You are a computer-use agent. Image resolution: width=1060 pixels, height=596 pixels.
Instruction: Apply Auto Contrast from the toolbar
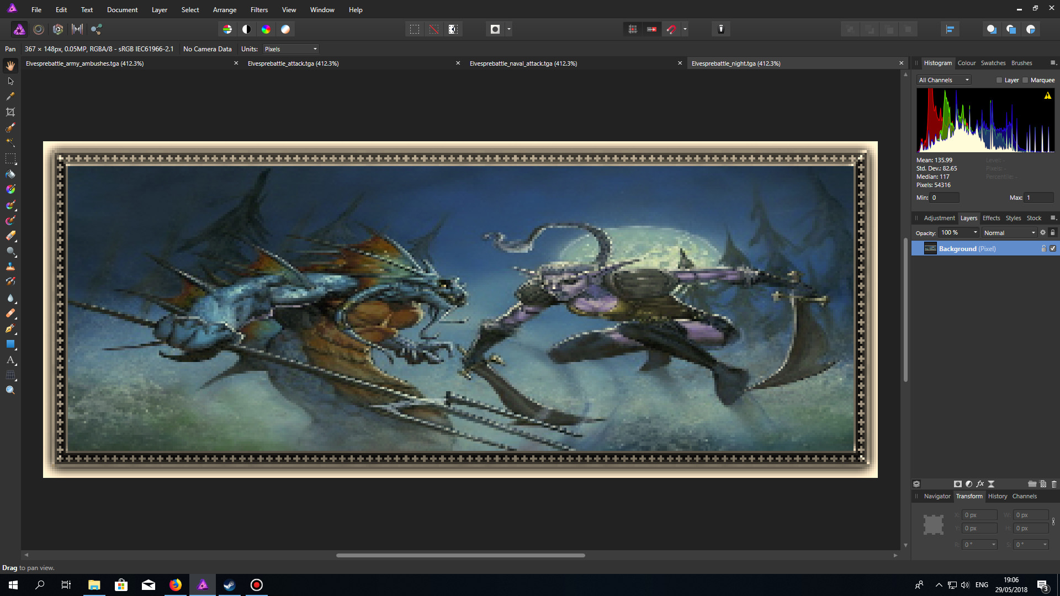(247, 29)
